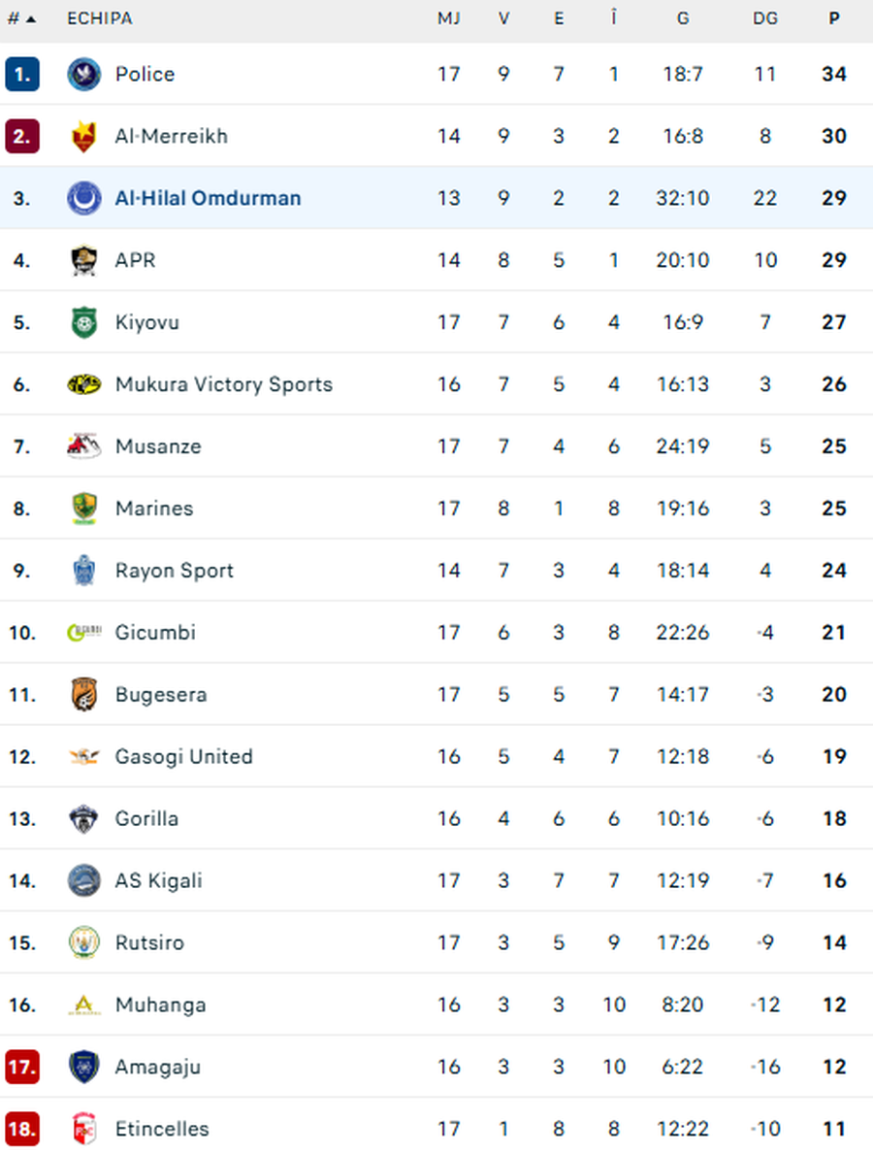Click the Musanze club logo
Viewport: 873px width, 1153px height.
point(84,446)
